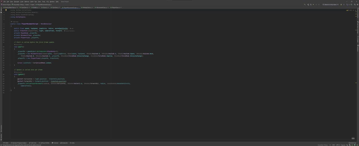
Task: Open the Tests menu
Action: [40, 1]
